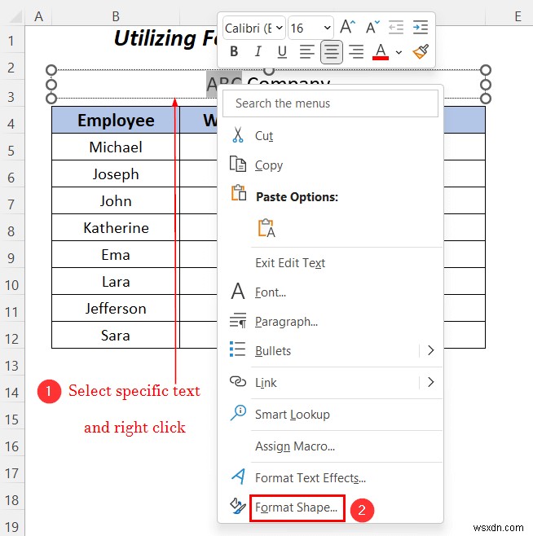This screenshot has width=533, height=536.
Task: Increase font size with the larger A
Action: 347,27
